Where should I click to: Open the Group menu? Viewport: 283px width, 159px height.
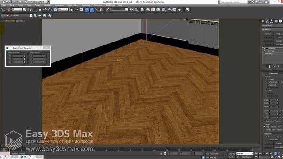click(x=20, y=5)
